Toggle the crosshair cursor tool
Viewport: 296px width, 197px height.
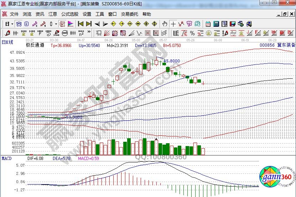point(173,24)
